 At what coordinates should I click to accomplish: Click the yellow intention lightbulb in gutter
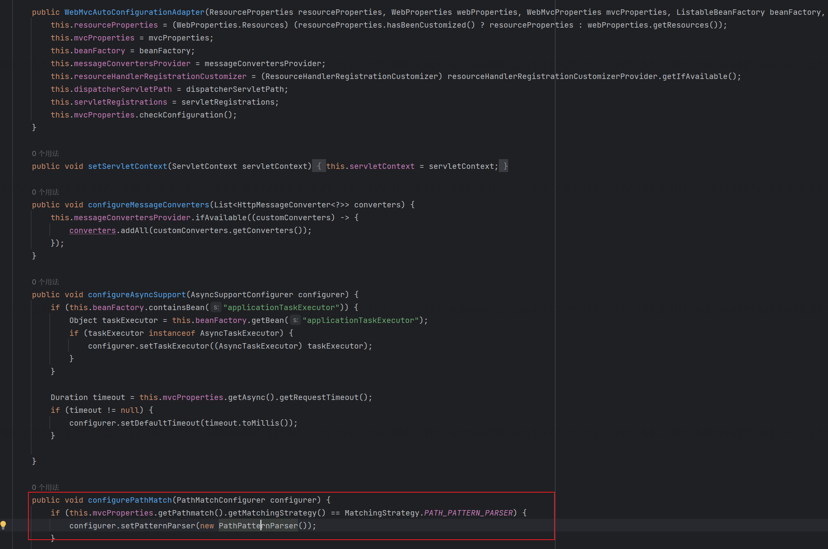coord(4,525)
